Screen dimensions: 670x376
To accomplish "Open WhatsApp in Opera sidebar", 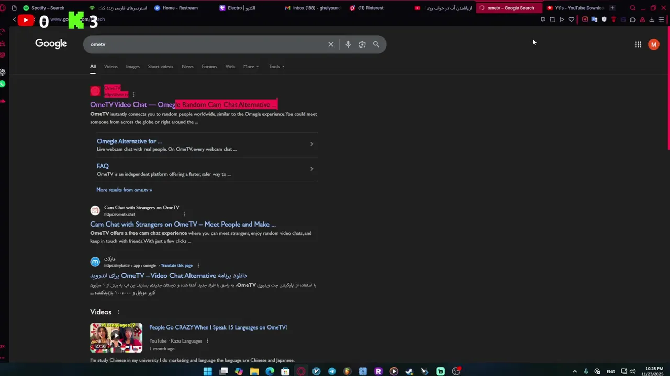I will click(x=3, y=84).
